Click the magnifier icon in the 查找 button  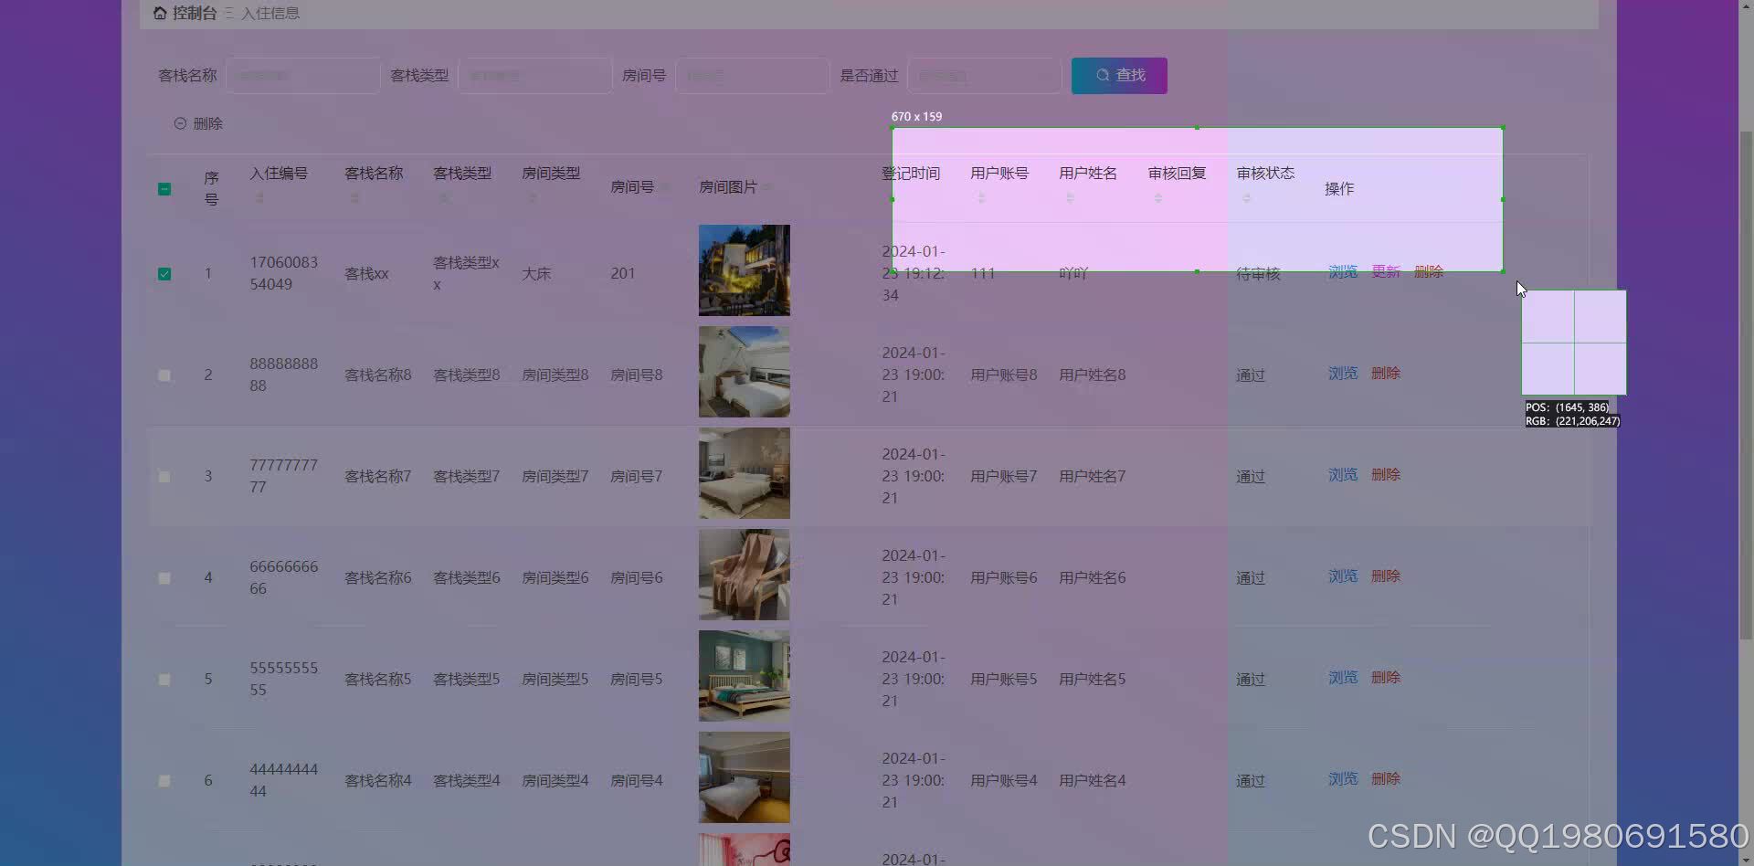pyautogui.click(x=1103, y=75)
